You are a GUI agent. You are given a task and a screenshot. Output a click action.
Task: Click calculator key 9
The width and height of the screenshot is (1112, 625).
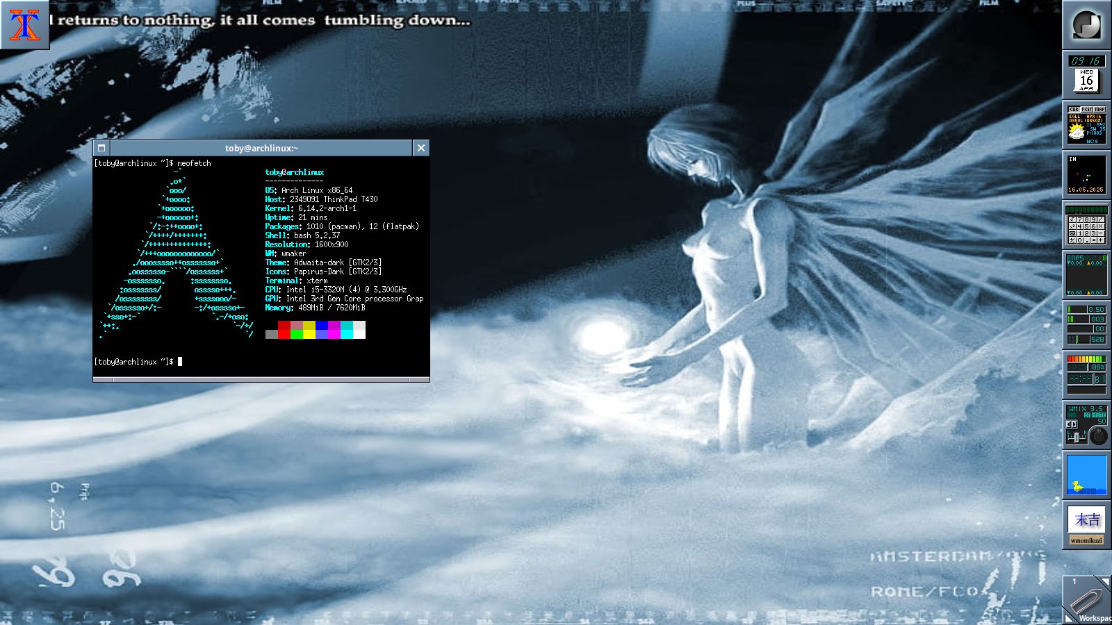tap(1094, 219)
